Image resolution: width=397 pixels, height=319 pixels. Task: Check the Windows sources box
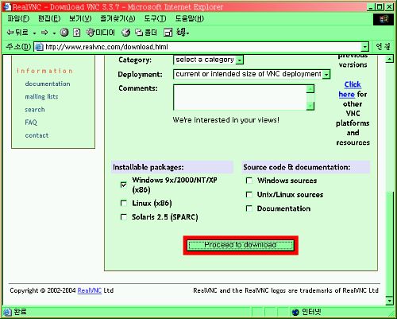coord(249,181)
